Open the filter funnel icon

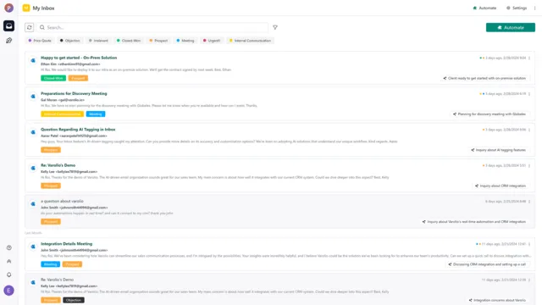click(275, 27)
